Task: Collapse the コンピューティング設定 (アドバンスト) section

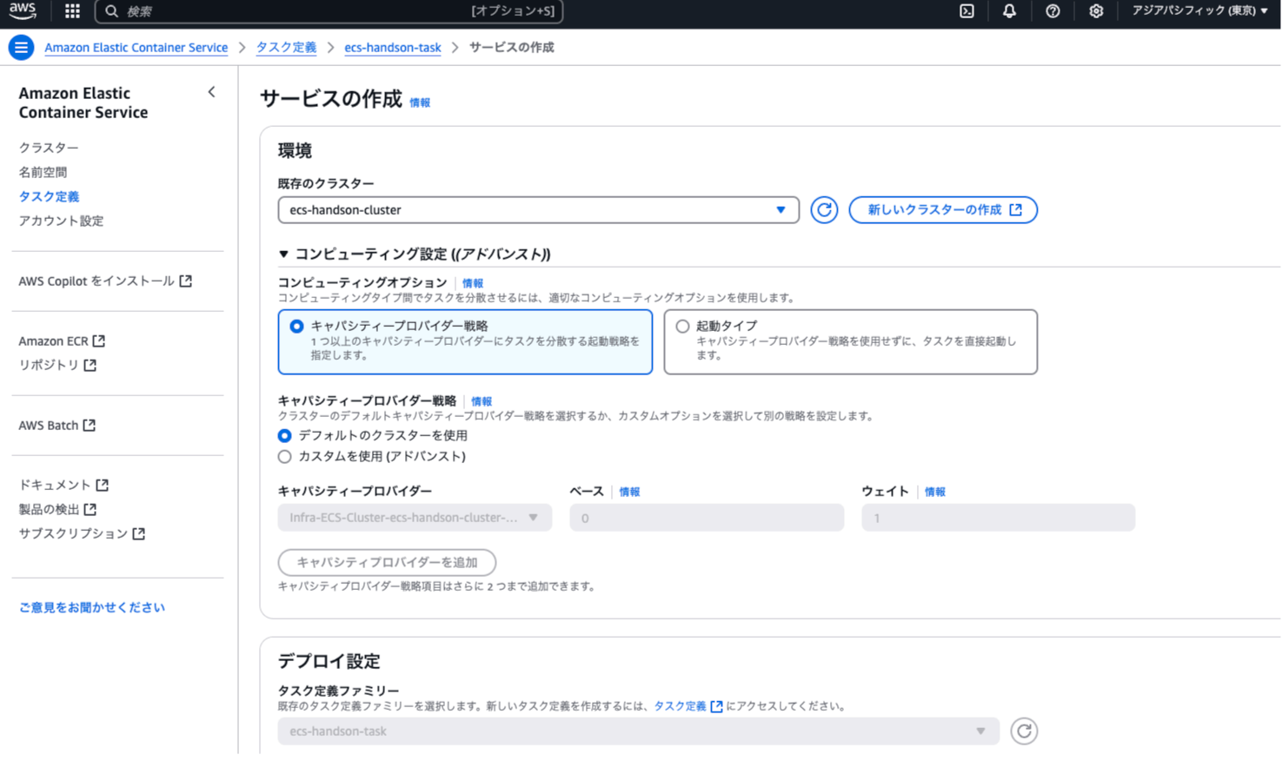Action: coord(284,254)
